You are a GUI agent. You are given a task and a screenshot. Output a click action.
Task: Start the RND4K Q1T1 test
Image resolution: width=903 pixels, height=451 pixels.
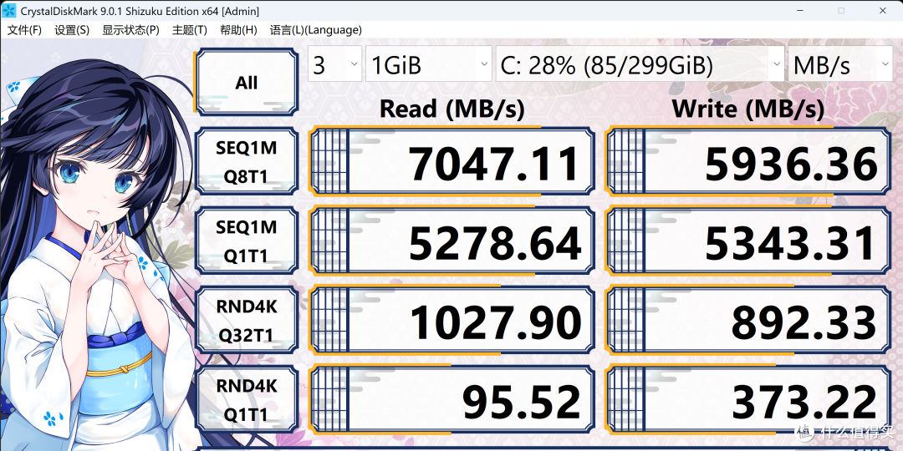tap(247, 400)
